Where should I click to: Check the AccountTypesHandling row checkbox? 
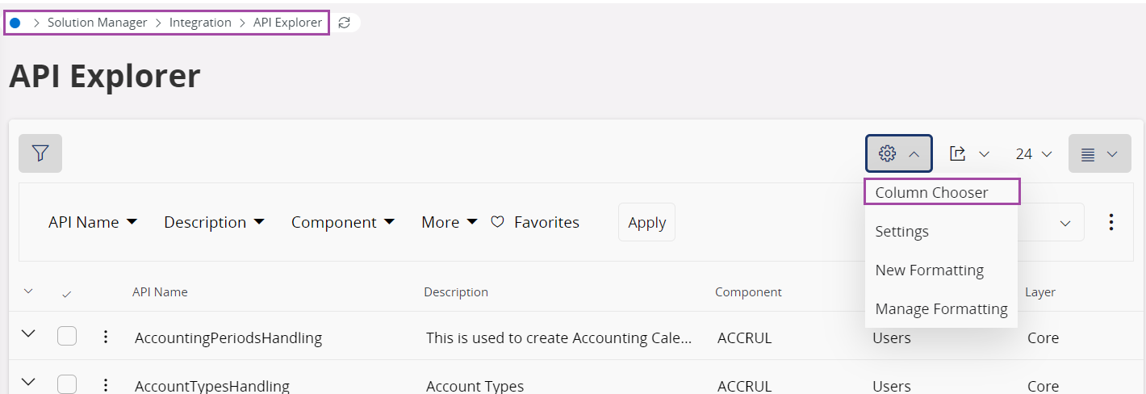coord(67,385)
